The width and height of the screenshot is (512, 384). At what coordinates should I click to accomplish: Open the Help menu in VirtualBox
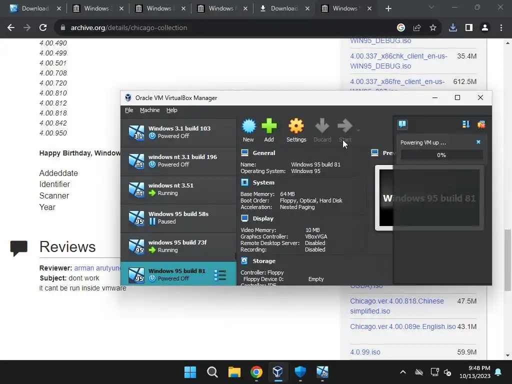172,110
